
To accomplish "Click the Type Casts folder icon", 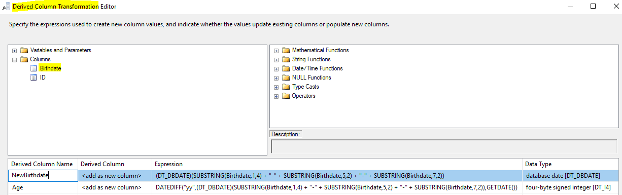I will coord(286,87).
